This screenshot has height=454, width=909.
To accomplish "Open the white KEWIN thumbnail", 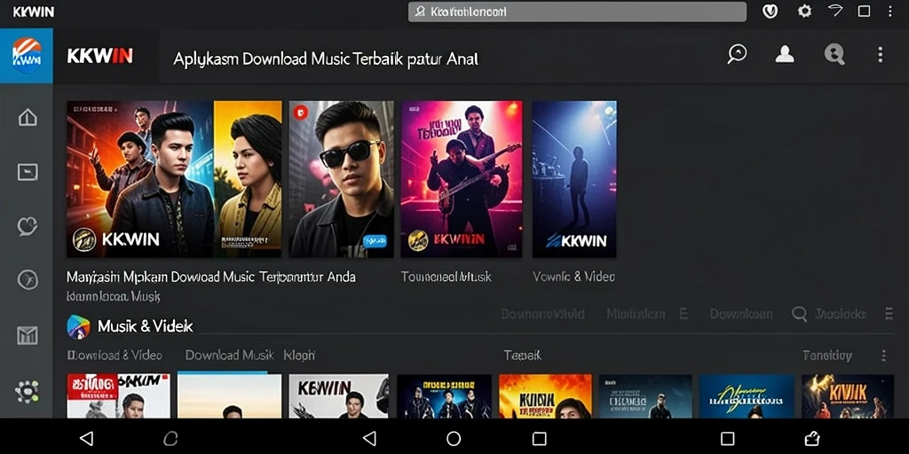I will coord(338,396).
